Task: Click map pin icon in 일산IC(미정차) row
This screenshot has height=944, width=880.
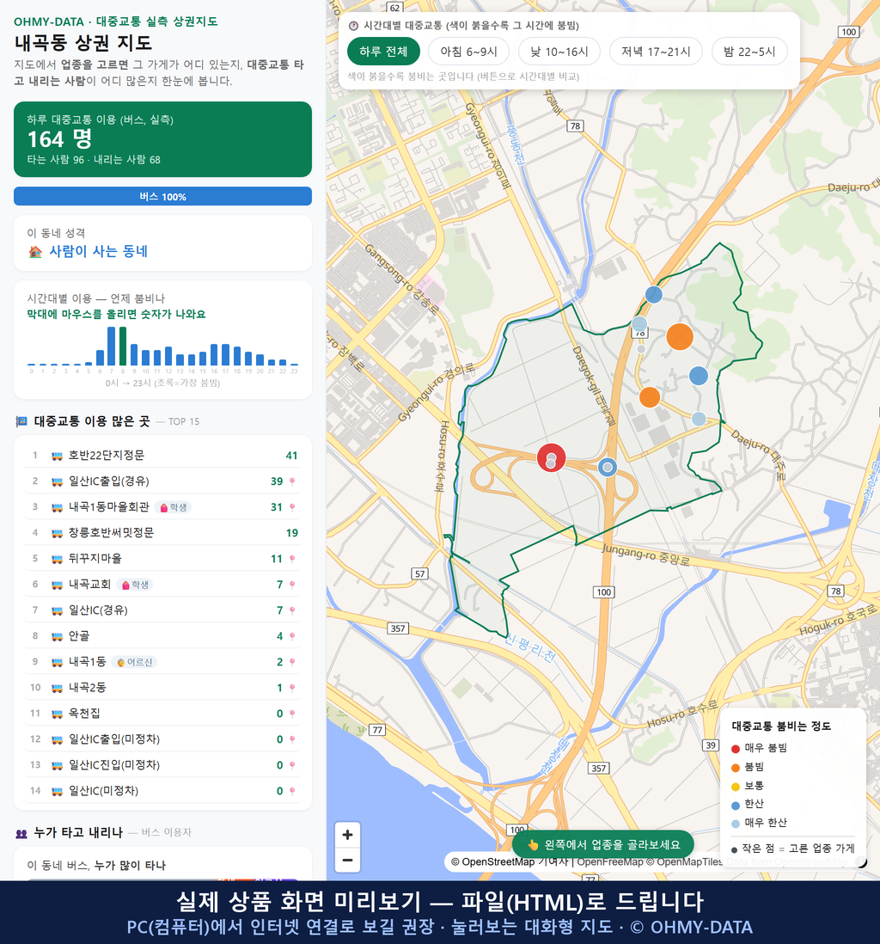Action: [x=292, y=791]
